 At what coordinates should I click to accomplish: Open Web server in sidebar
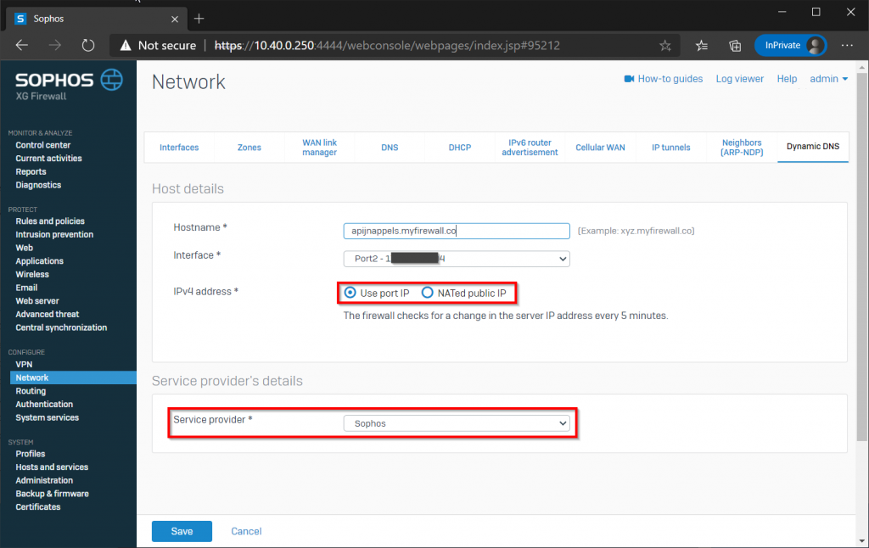(x=37, y=301)
